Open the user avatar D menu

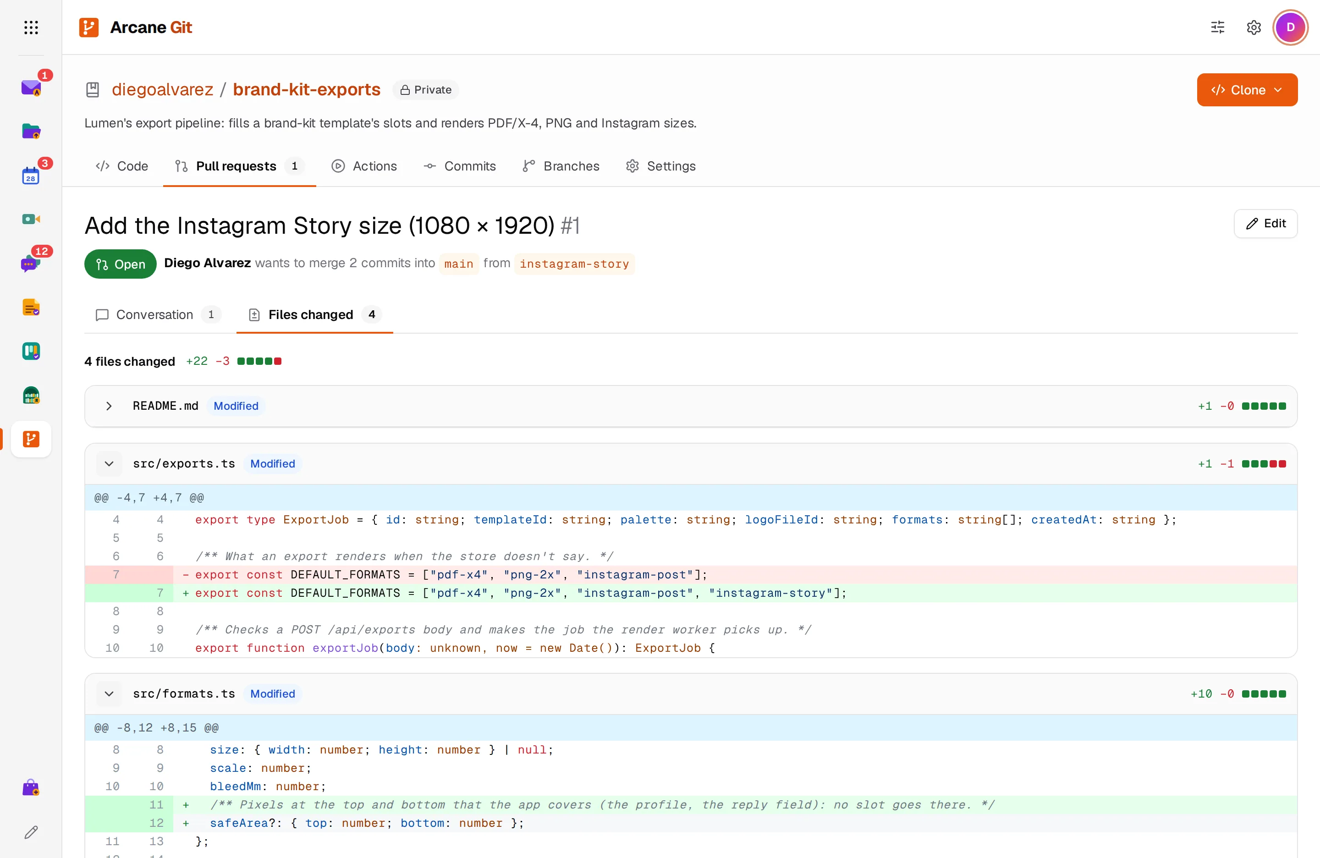tap(1290, 27)
